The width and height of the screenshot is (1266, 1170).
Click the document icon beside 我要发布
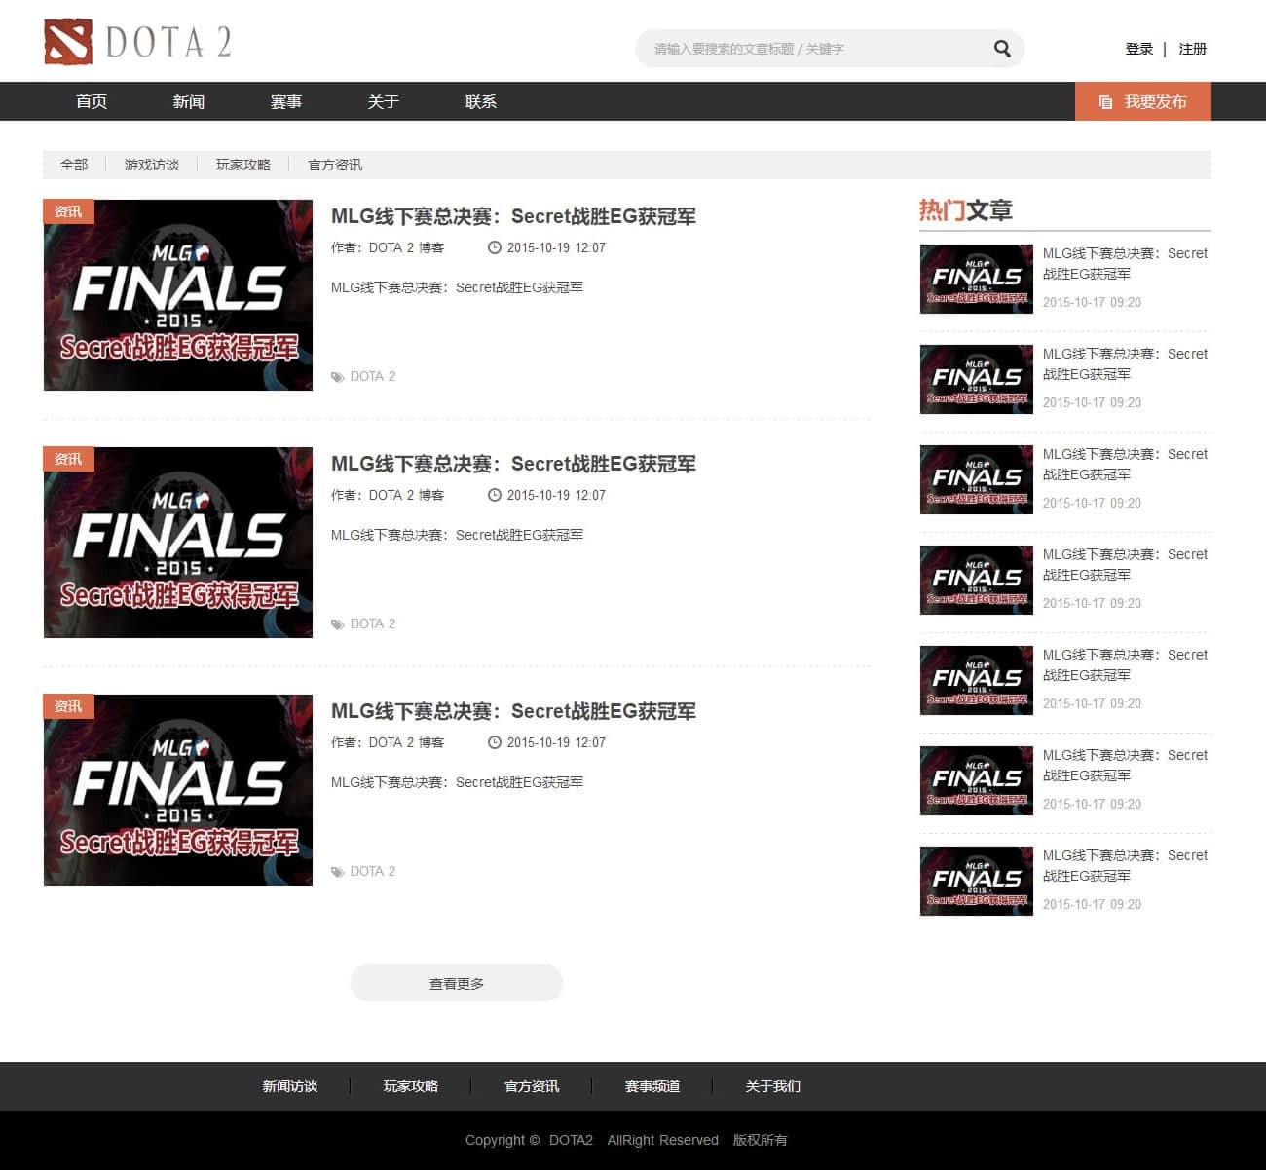coord(1105,102)
